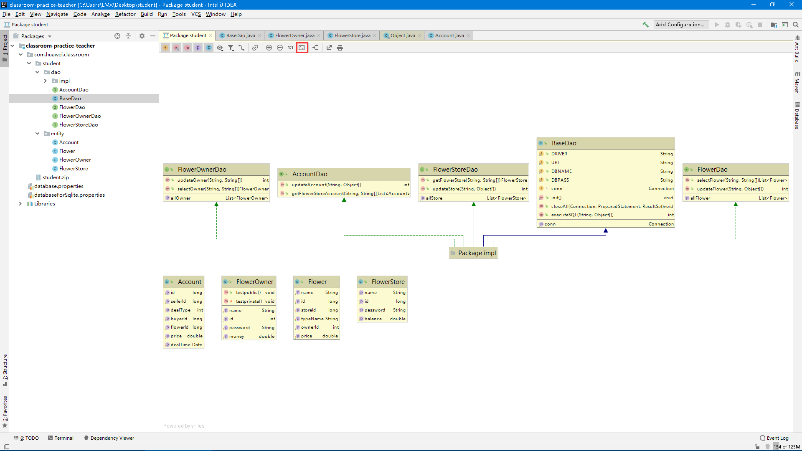Image resolution: width=802 pixels, height=451 pixels.
Task: Open the Terminal tool window
Action: [x=63, y=438]
